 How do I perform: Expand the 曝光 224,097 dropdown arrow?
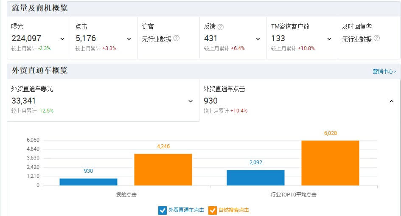(62, 39)
